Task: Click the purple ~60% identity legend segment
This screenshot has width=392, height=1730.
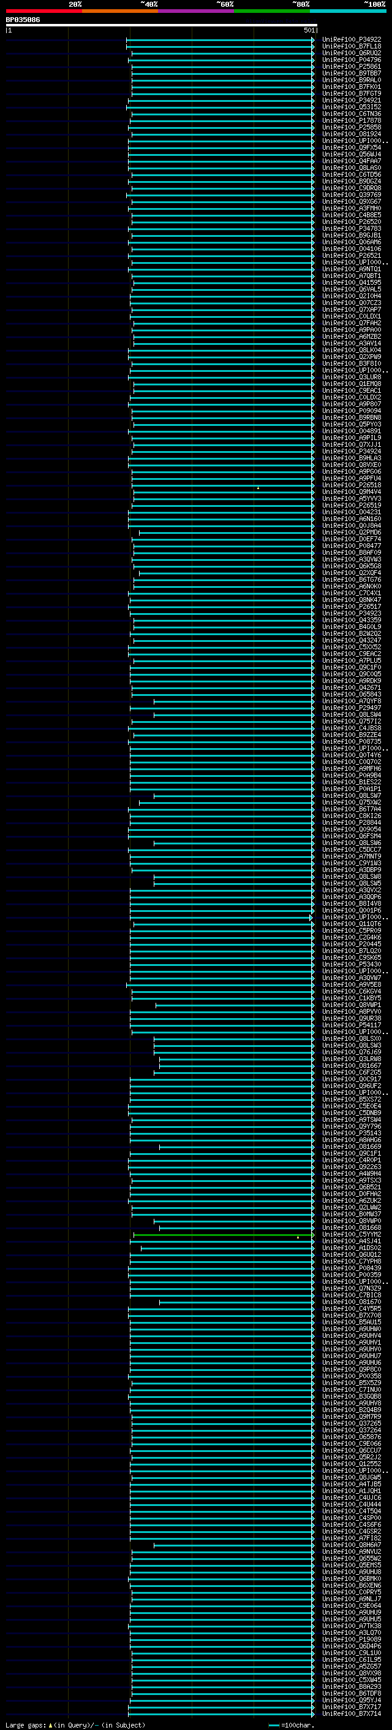Action: [x=197, y=11]
